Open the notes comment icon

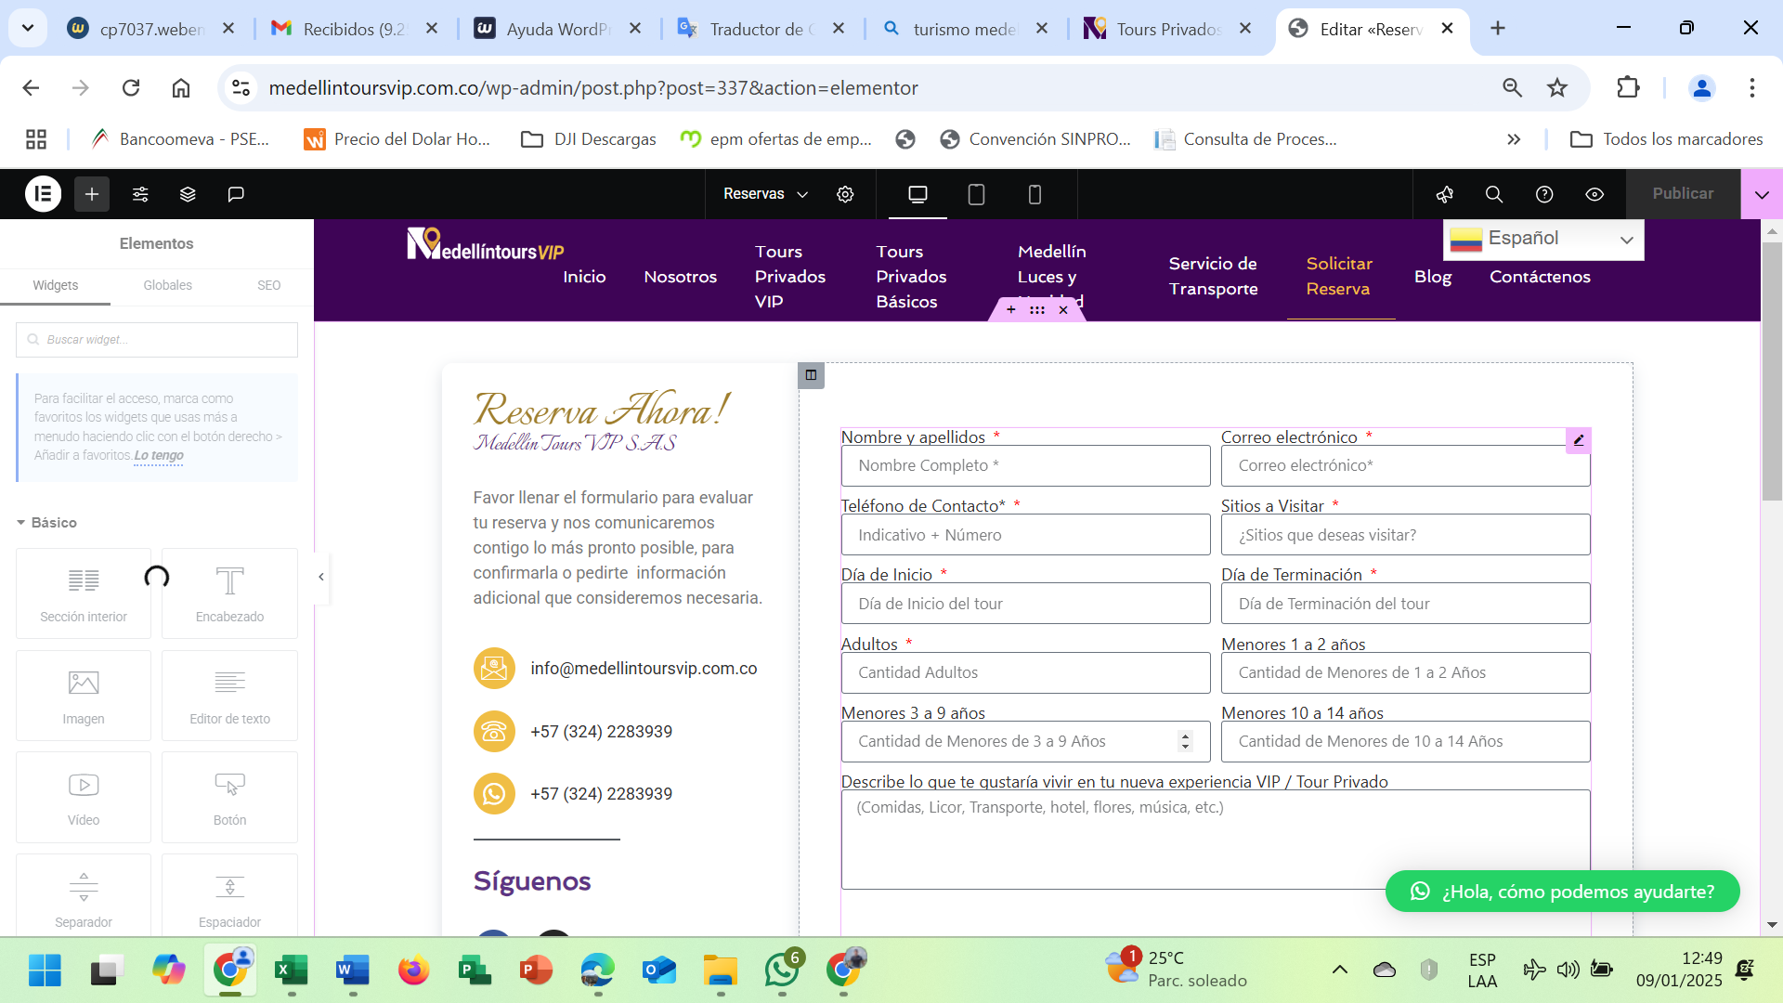click(x=236, y=194)
